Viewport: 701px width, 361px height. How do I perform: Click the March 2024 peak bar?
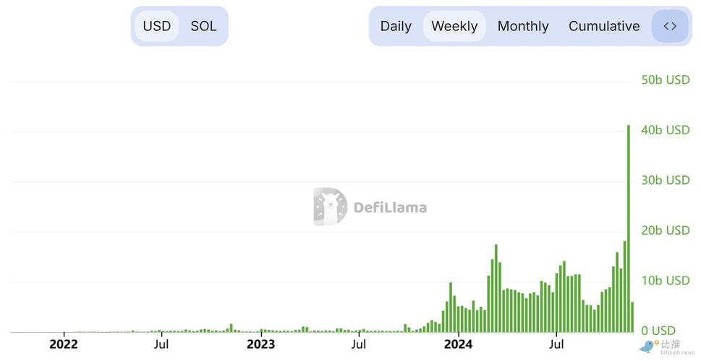click(496, 288)
